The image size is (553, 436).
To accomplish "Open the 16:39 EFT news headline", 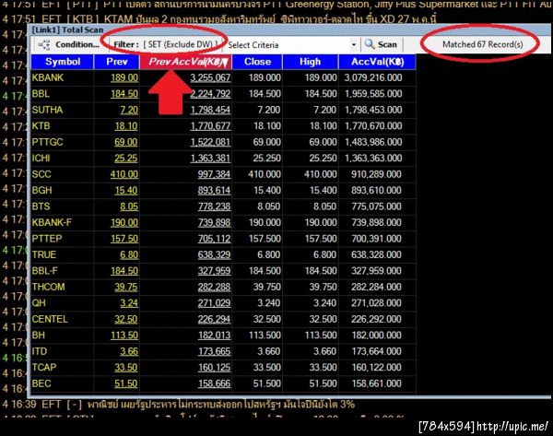I will click(x=221, y=405).
